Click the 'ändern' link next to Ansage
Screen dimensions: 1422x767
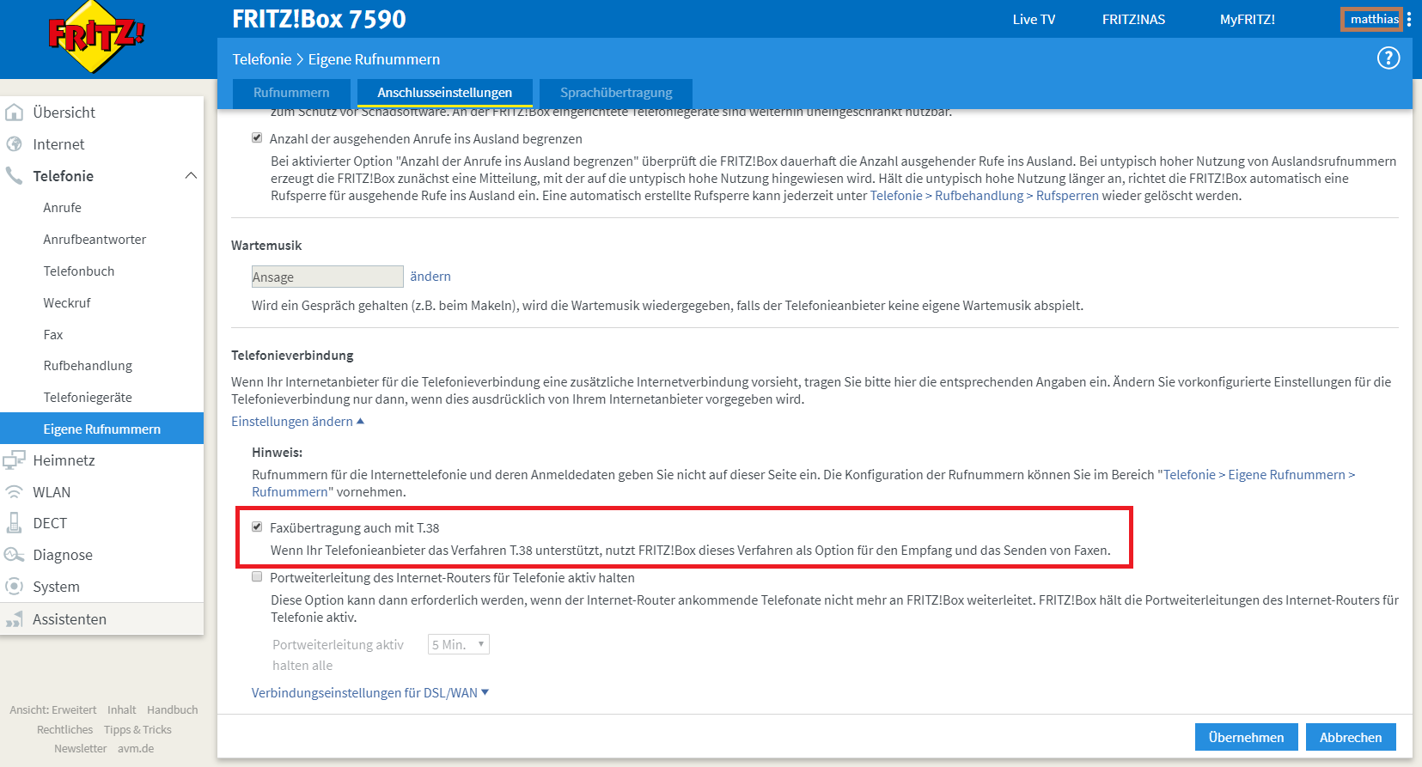[430, 277]
